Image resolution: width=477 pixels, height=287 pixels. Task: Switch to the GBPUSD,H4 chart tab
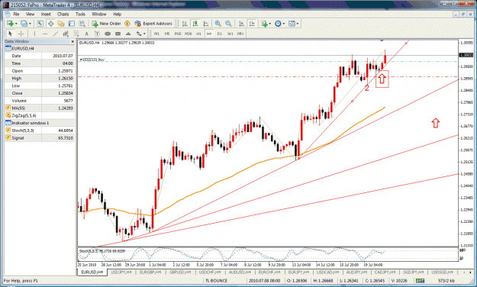pyautogui.click(x=180, y=272)
